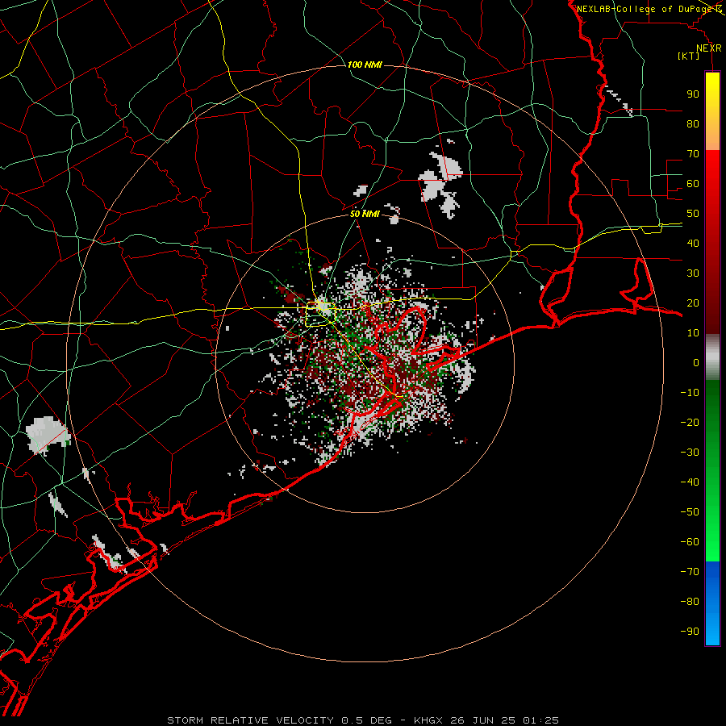Click the -90 velocity scale label

[690, 632]
